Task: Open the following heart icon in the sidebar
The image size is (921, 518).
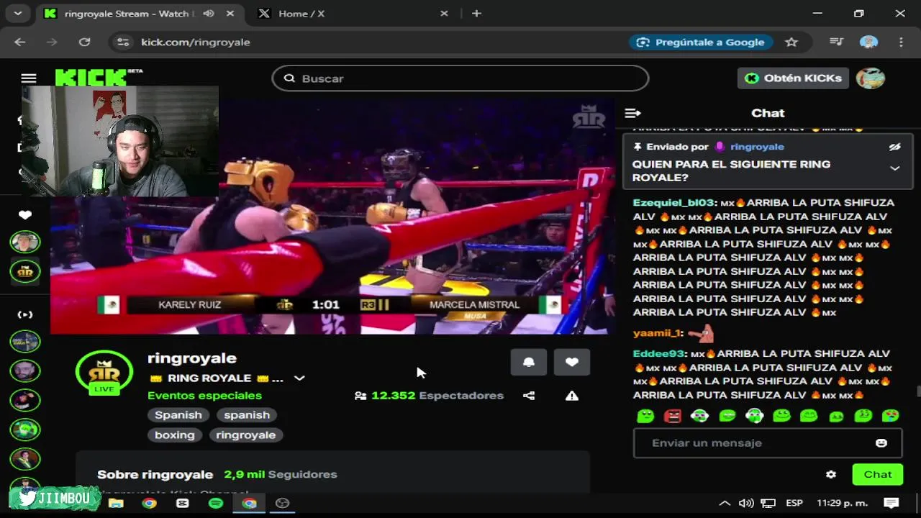Action: pos(25,215)
